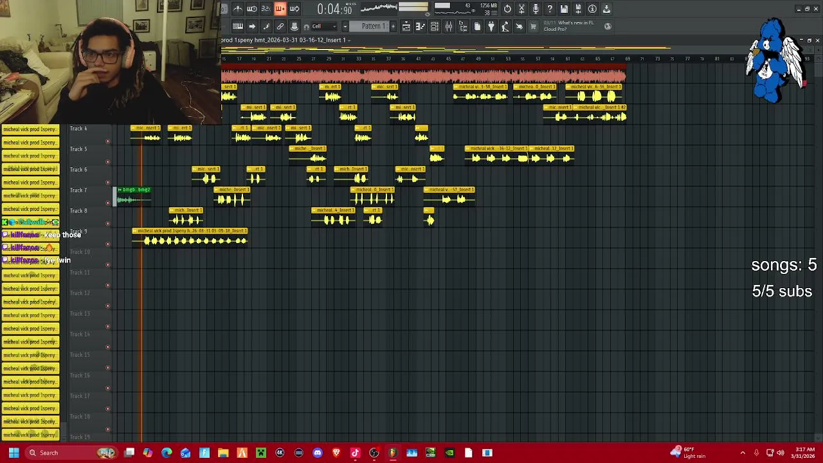
Task: Mute Track 9 using its dot toggle
Action: [x=107, y=244]
